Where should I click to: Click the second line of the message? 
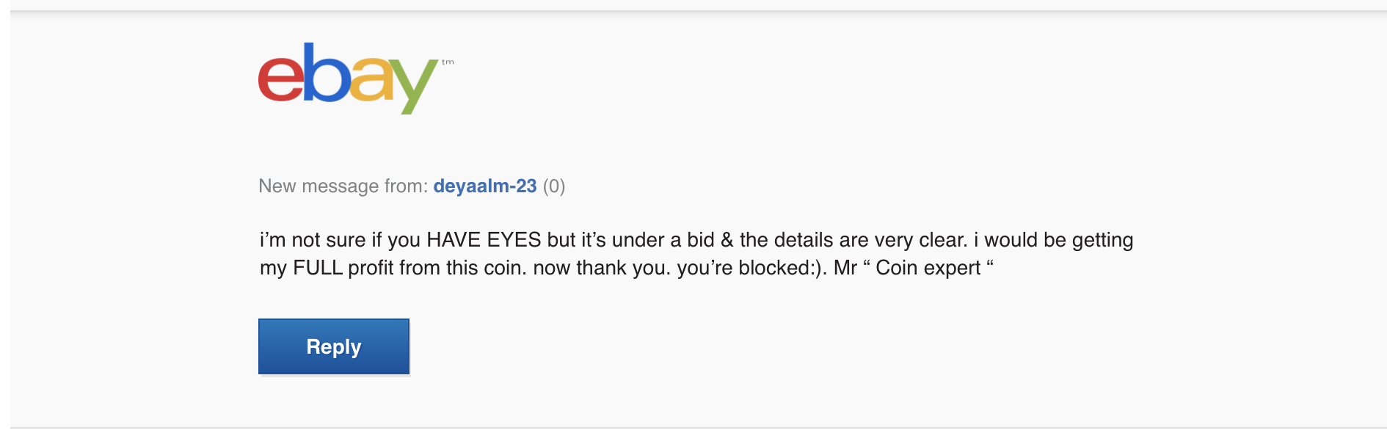(627, 268)
